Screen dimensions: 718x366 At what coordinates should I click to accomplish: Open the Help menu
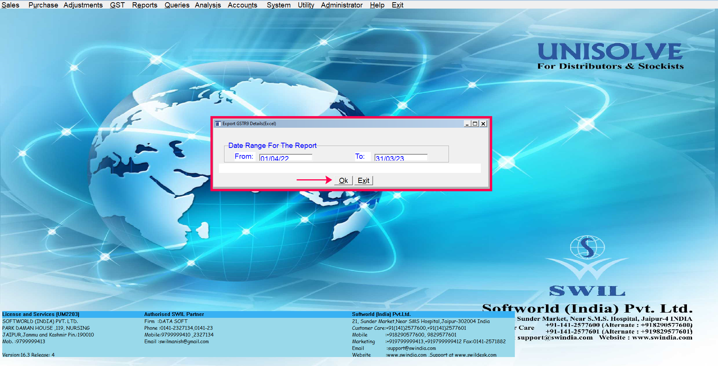tap(377, 5)
